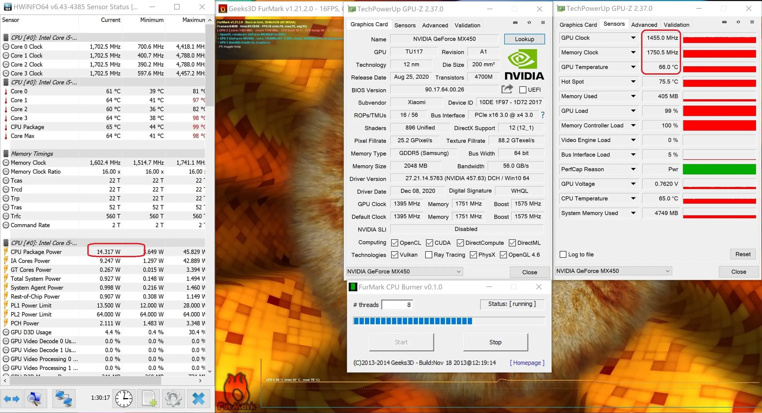Open GPU selector dropdown in left GPU-Z
This screenshot has width=762, height=413.
click(x=404, y=271)
